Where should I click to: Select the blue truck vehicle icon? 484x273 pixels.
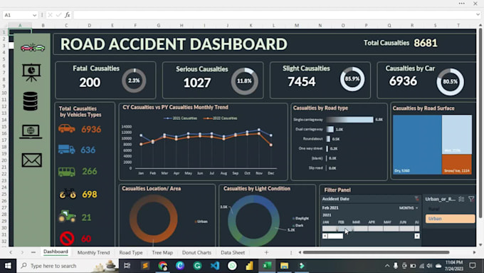pyautogui.click(x=67, y=150)
